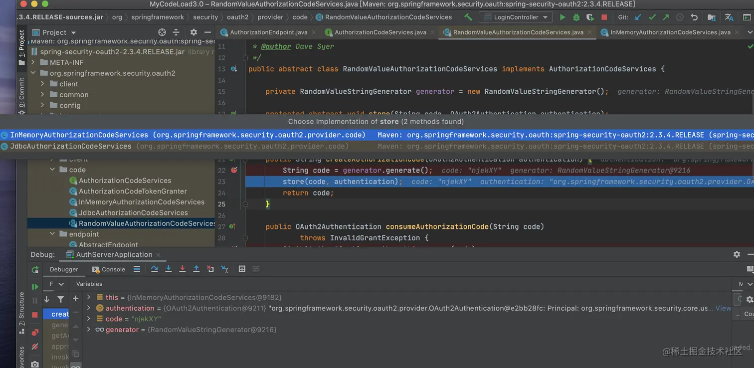
Task: Toggle breakpoint at line 22
Action: coord(234,170)
